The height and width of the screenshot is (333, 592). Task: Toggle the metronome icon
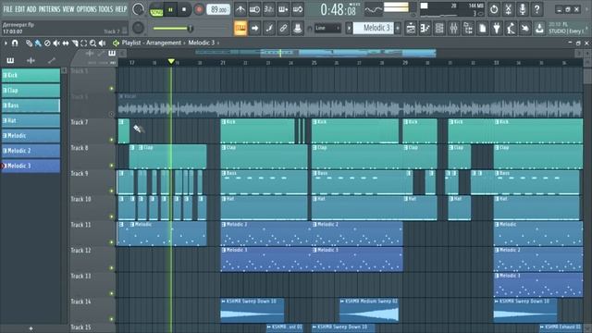click(240, 9)
